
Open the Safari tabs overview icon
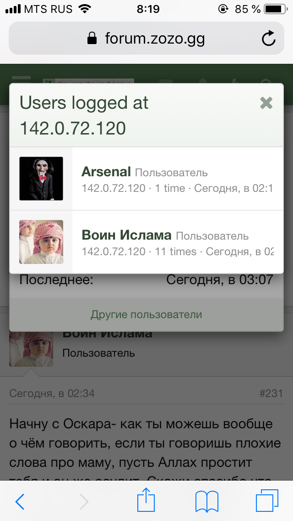tap(267, 501)
